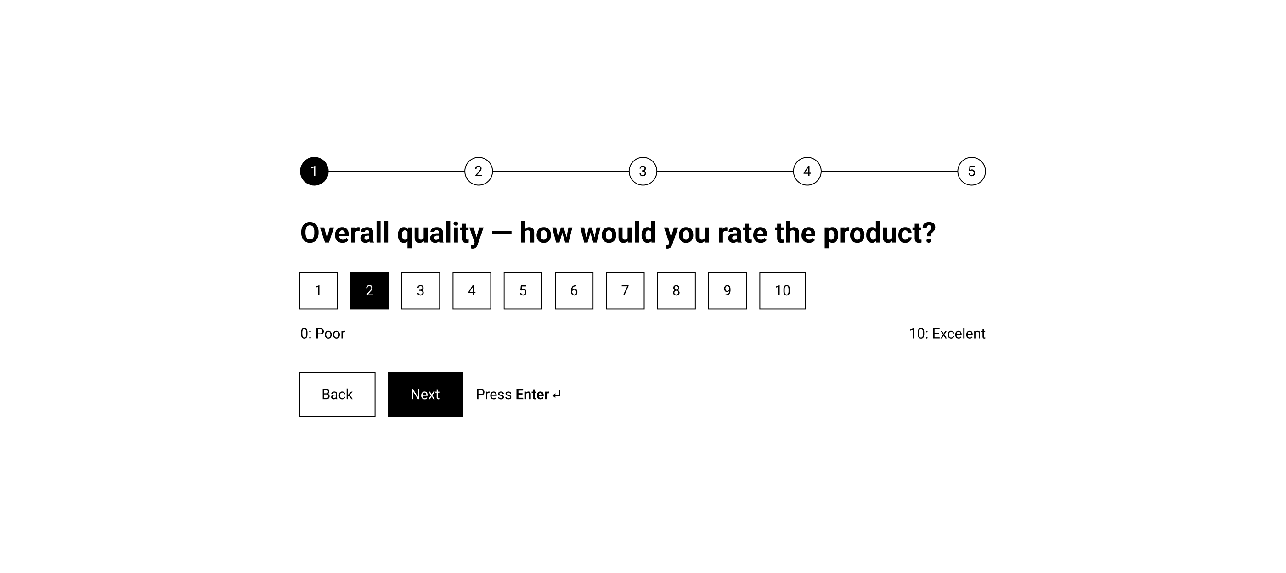Click the Next button
The height and width of the screenshot is (573, 1286).
(x=425, y=394)
